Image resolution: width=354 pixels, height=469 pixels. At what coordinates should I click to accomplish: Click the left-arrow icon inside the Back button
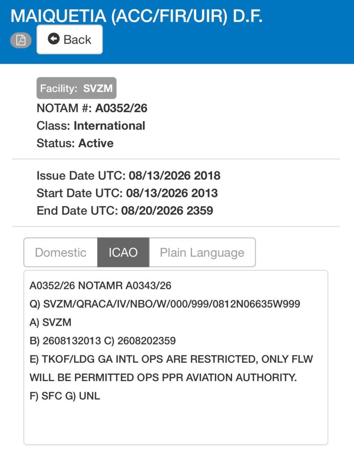(x=54, y=39)
